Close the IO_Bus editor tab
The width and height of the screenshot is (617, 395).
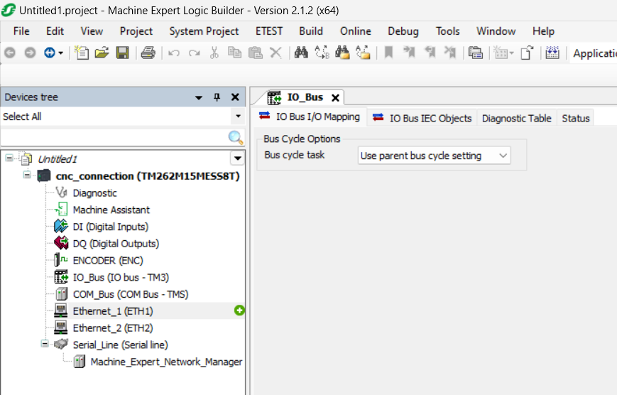pos(336,98)
